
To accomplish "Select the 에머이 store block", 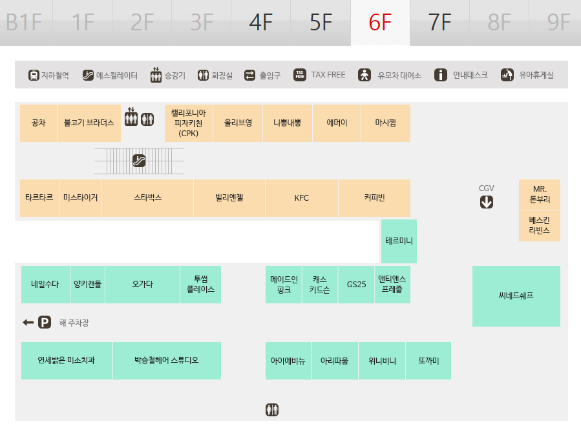I will click(337, 123).
